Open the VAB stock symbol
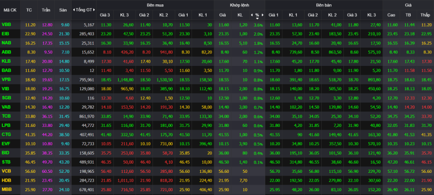 click(6, 107)
